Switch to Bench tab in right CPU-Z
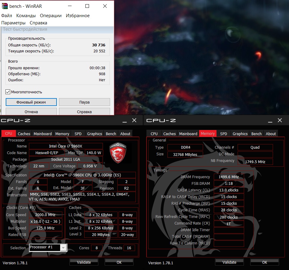 pyautogui.click(x=257, y=134)
